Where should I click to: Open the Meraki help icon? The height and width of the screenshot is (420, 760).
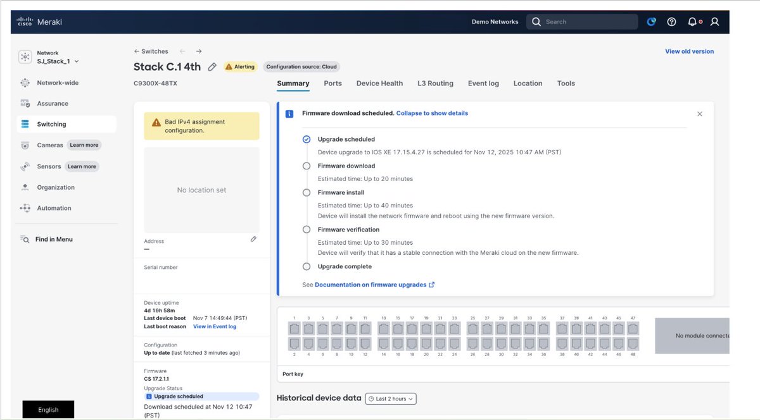[x=671, y=21]
